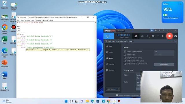This screenshot has height=104, width=185.
Task: Open Chat app on taskbar
Action: pos(82,101)
